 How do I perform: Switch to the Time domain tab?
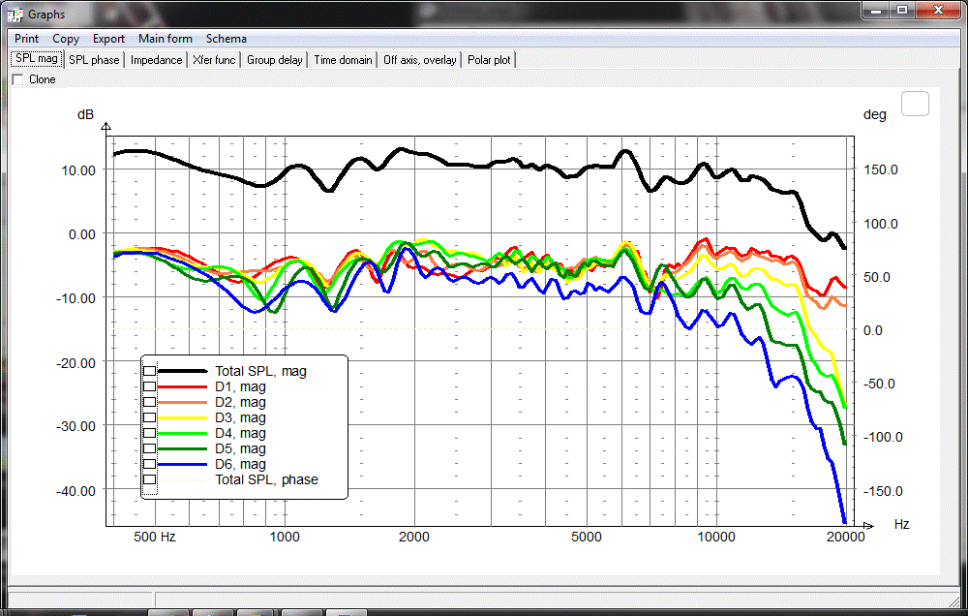pos(343,60)
